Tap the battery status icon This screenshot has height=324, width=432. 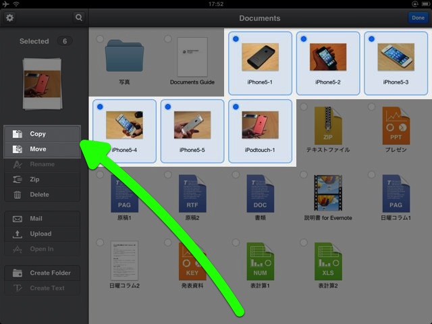coord(425,4)
